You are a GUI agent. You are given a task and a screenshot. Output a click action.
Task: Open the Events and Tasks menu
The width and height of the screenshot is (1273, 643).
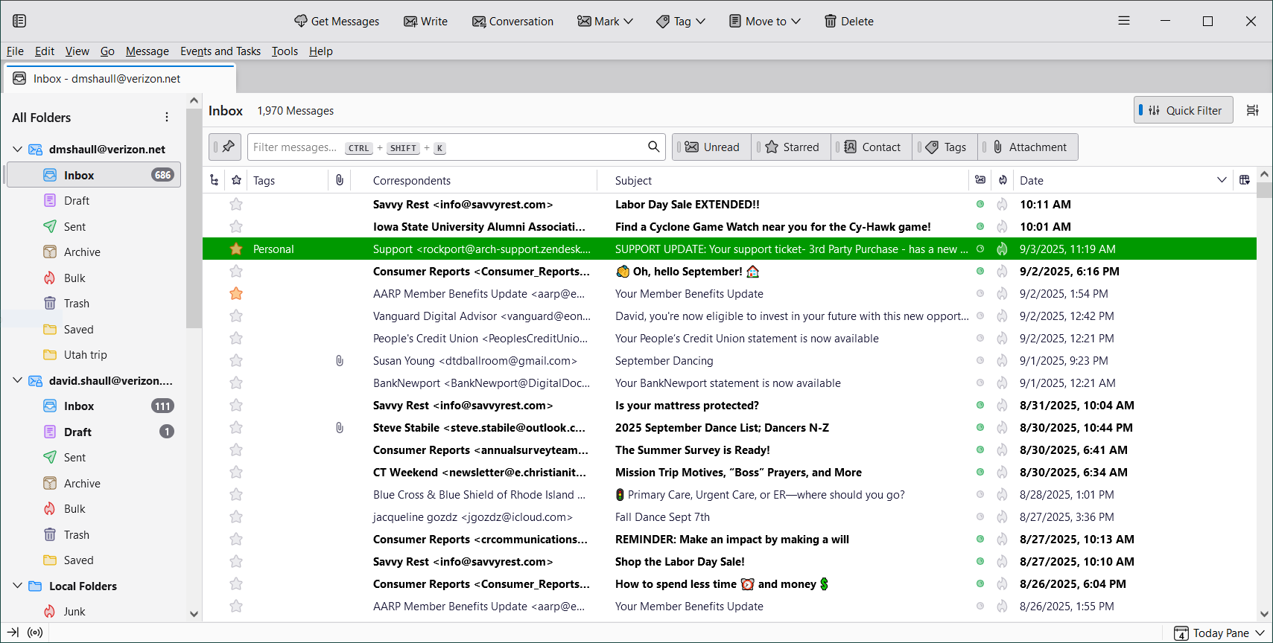220,51
